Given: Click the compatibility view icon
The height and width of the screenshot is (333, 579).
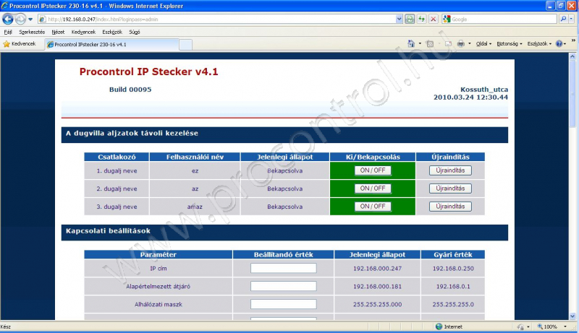Looking at the screenshot, I should [x=410, y=20].
